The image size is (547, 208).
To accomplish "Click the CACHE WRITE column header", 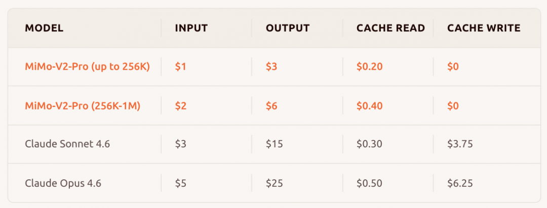I will coord(484,28).
